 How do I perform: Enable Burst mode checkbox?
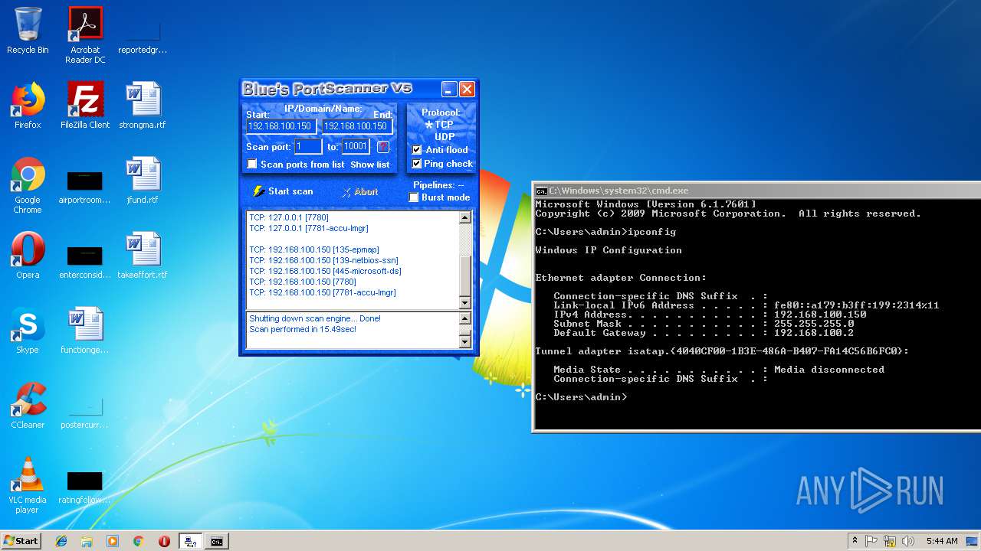pyautogui.click(x=414, y=197)
